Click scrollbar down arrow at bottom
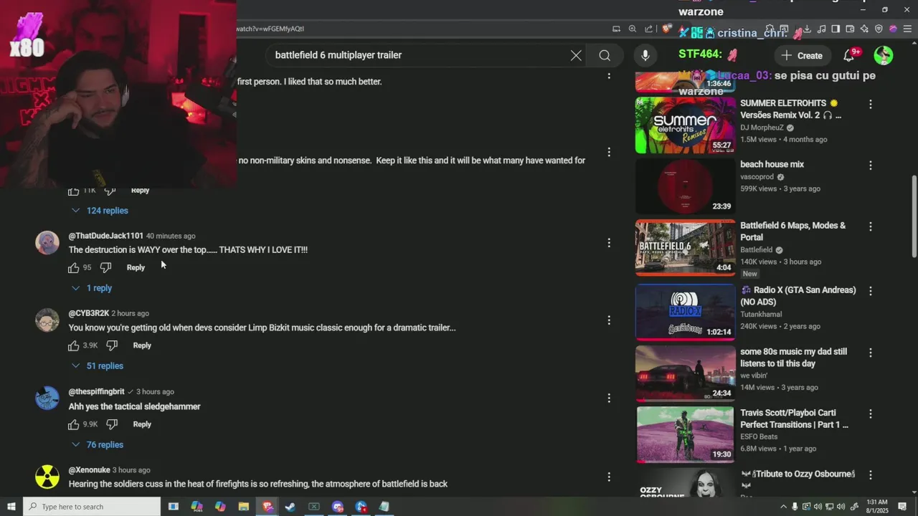This screenshot has height=516, width=918. point(913,492)
